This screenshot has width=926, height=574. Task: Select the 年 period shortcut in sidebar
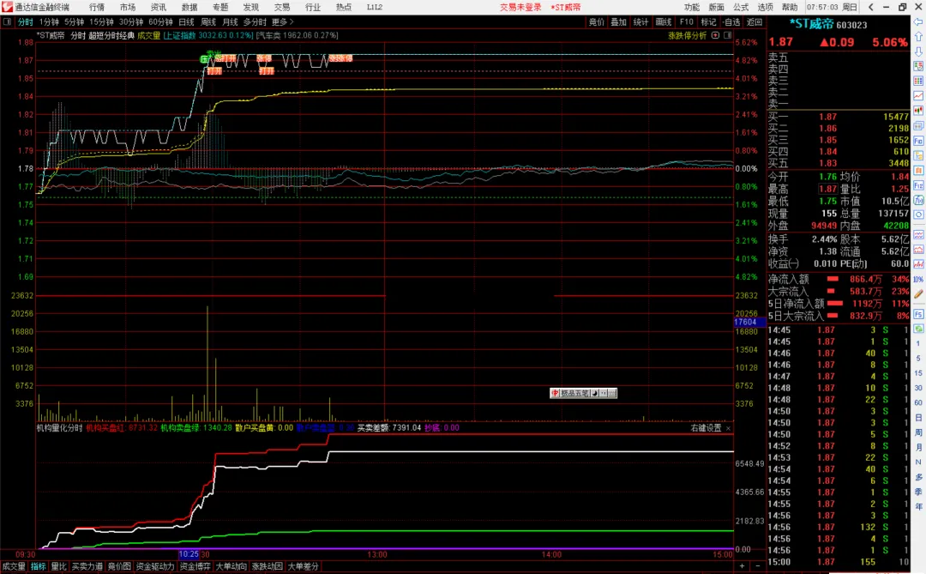[918, 506]
